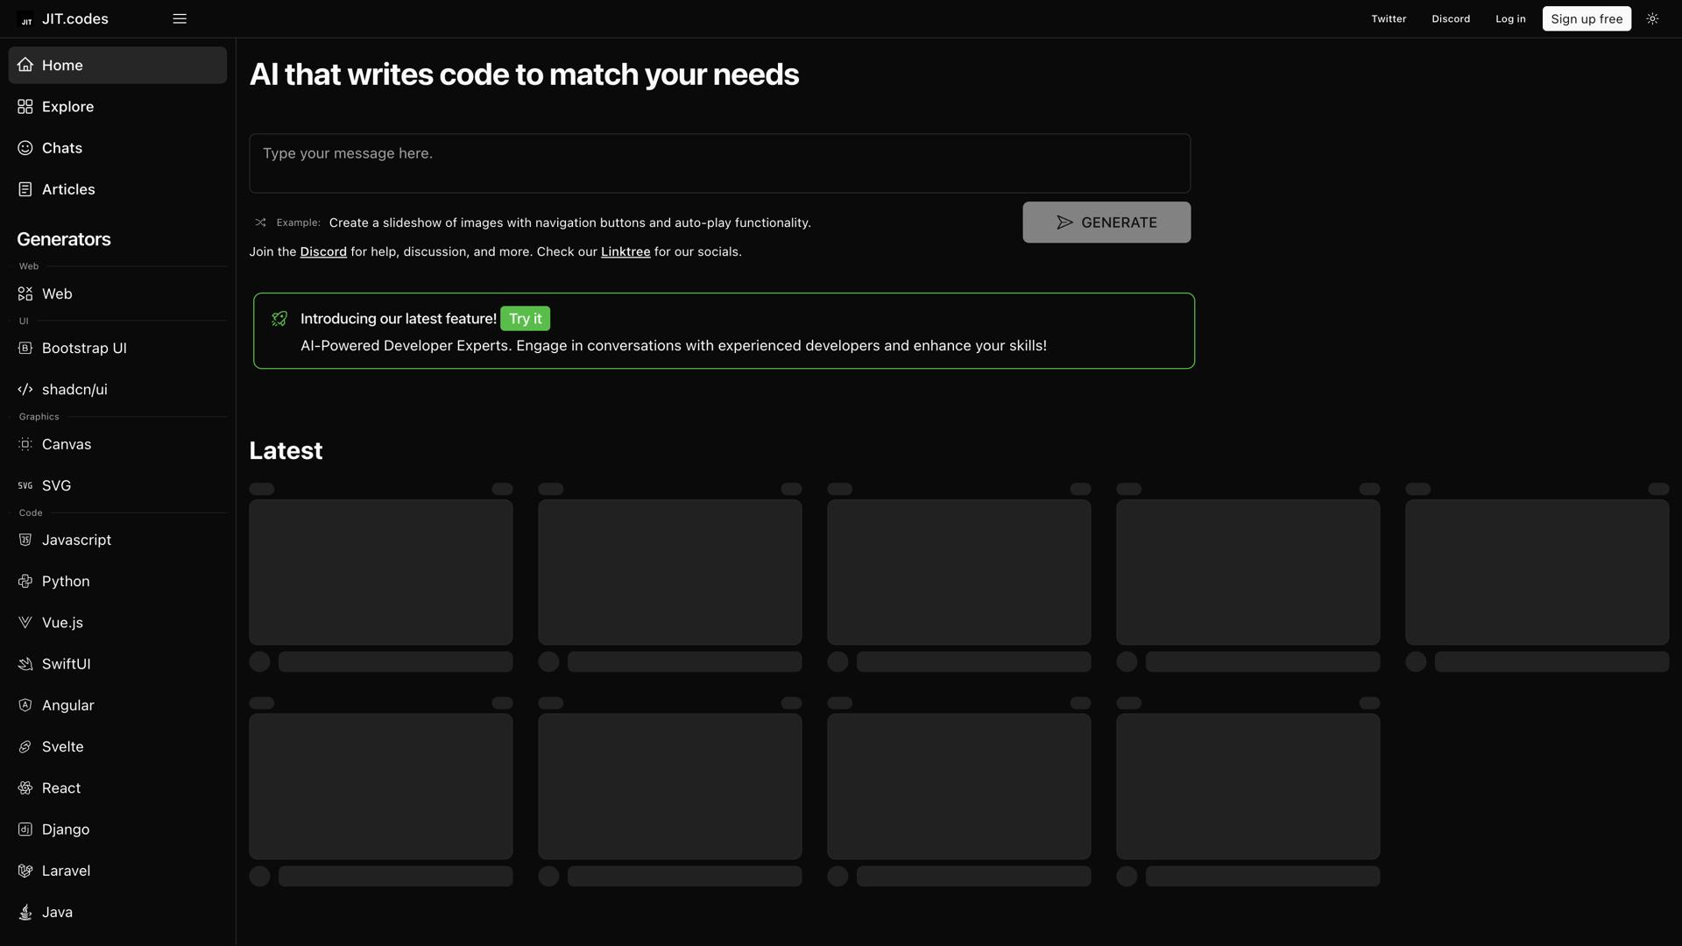The image size is (1682, 946).
Task: Open the SVG generator
Action: [x=57, y=485]
